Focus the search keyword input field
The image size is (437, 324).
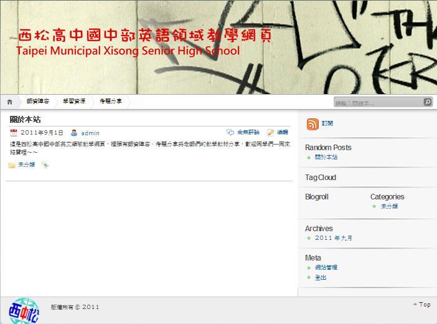378,102
